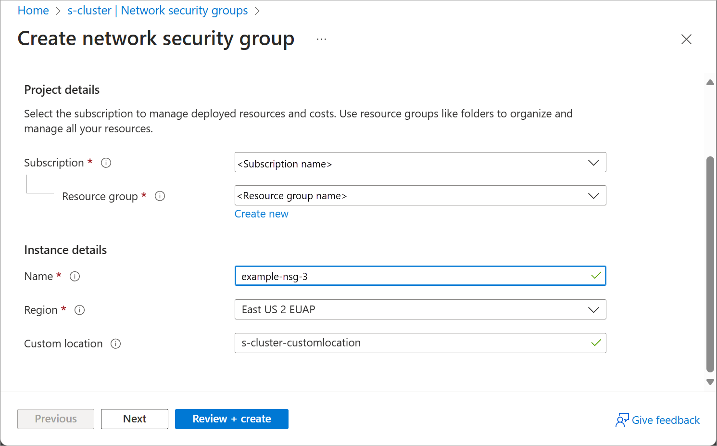Click the Name field info icon
The image size is (717, 446).
75,277
